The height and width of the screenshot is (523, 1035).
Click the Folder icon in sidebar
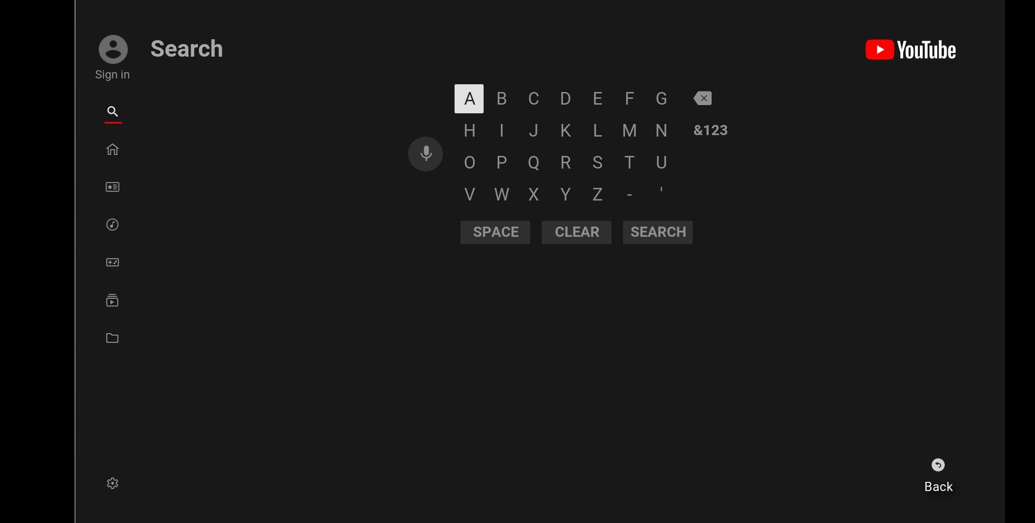coord(112,338)
